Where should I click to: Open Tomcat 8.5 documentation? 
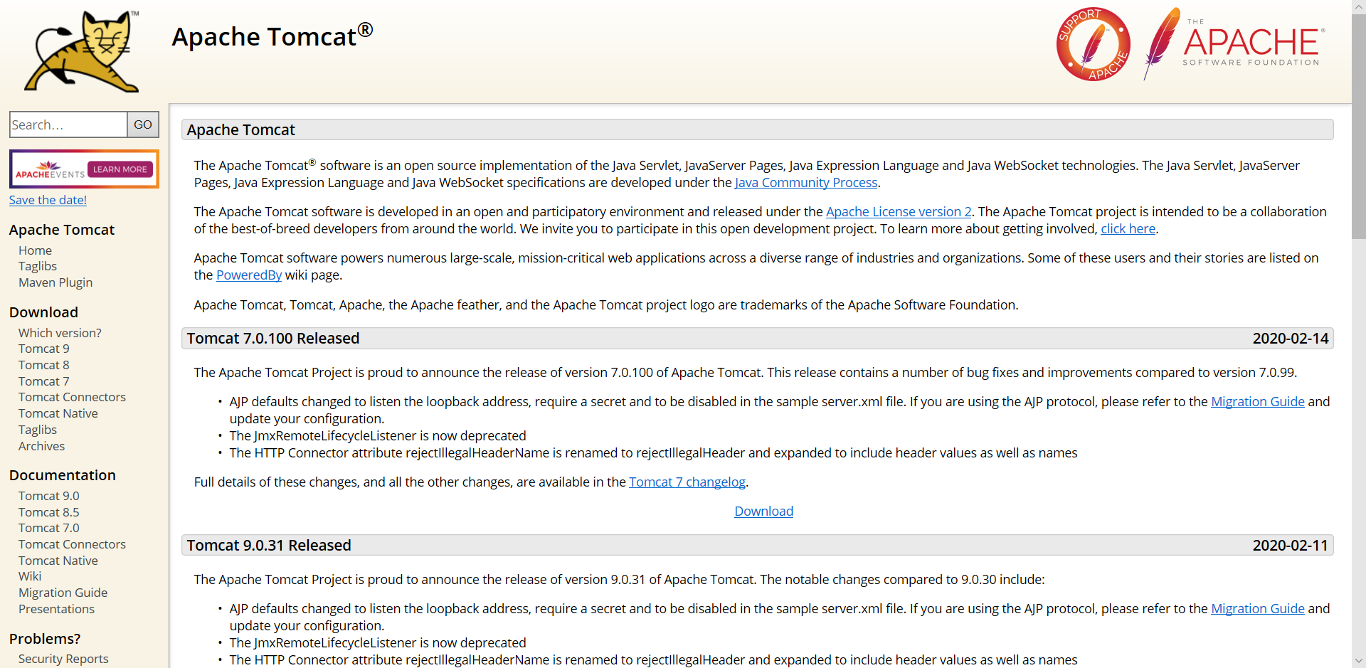coord(49,512)
